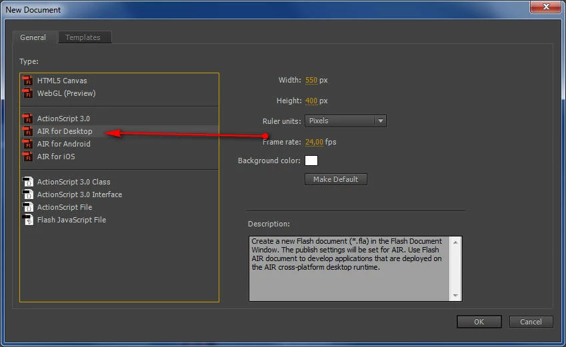Click the AIR for Desktop file icon
The image size is (566, 347).
(x=27, y=131)
